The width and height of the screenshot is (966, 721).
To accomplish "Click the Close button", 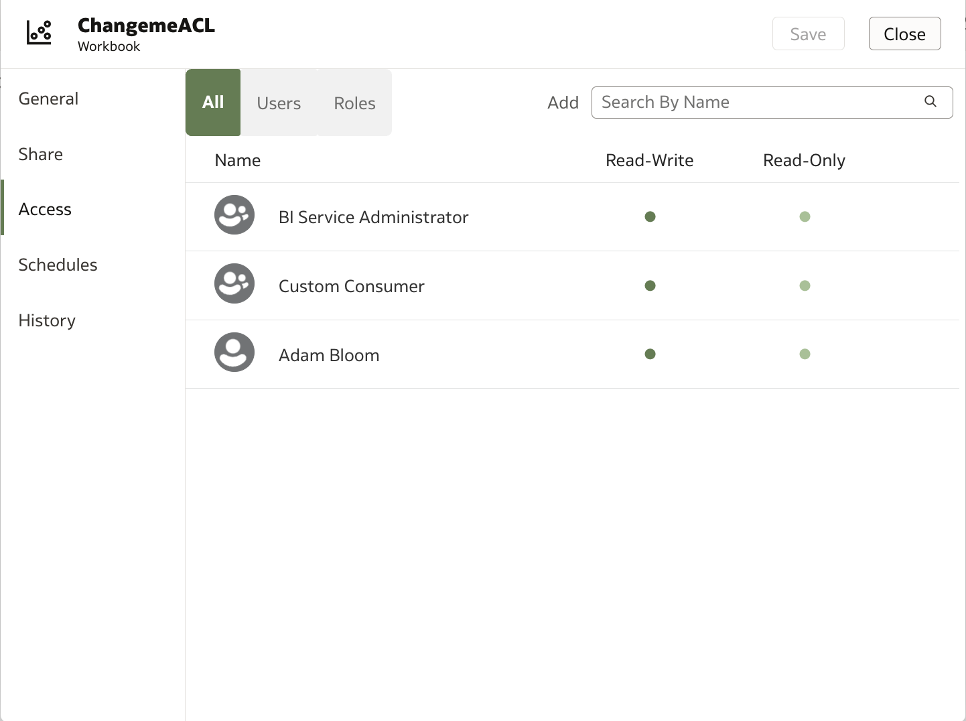I will (x=904, y=34).
